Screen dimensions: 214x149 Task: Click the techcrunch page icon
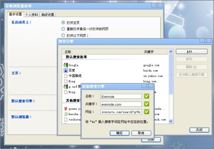(x=66, y=119)
